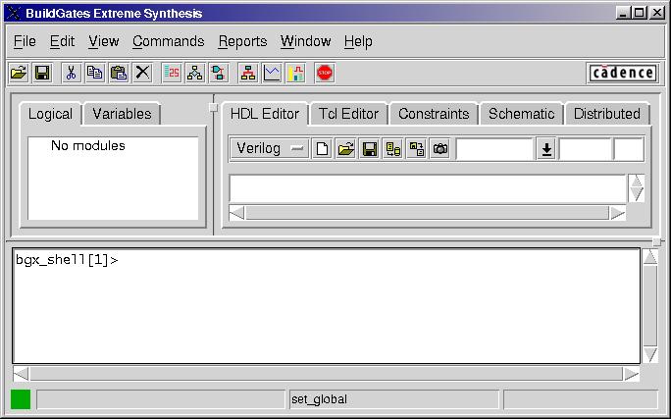Switch to the Distributed tab
The width and height of the screenshot is (671, 419).
click(607, 114)
